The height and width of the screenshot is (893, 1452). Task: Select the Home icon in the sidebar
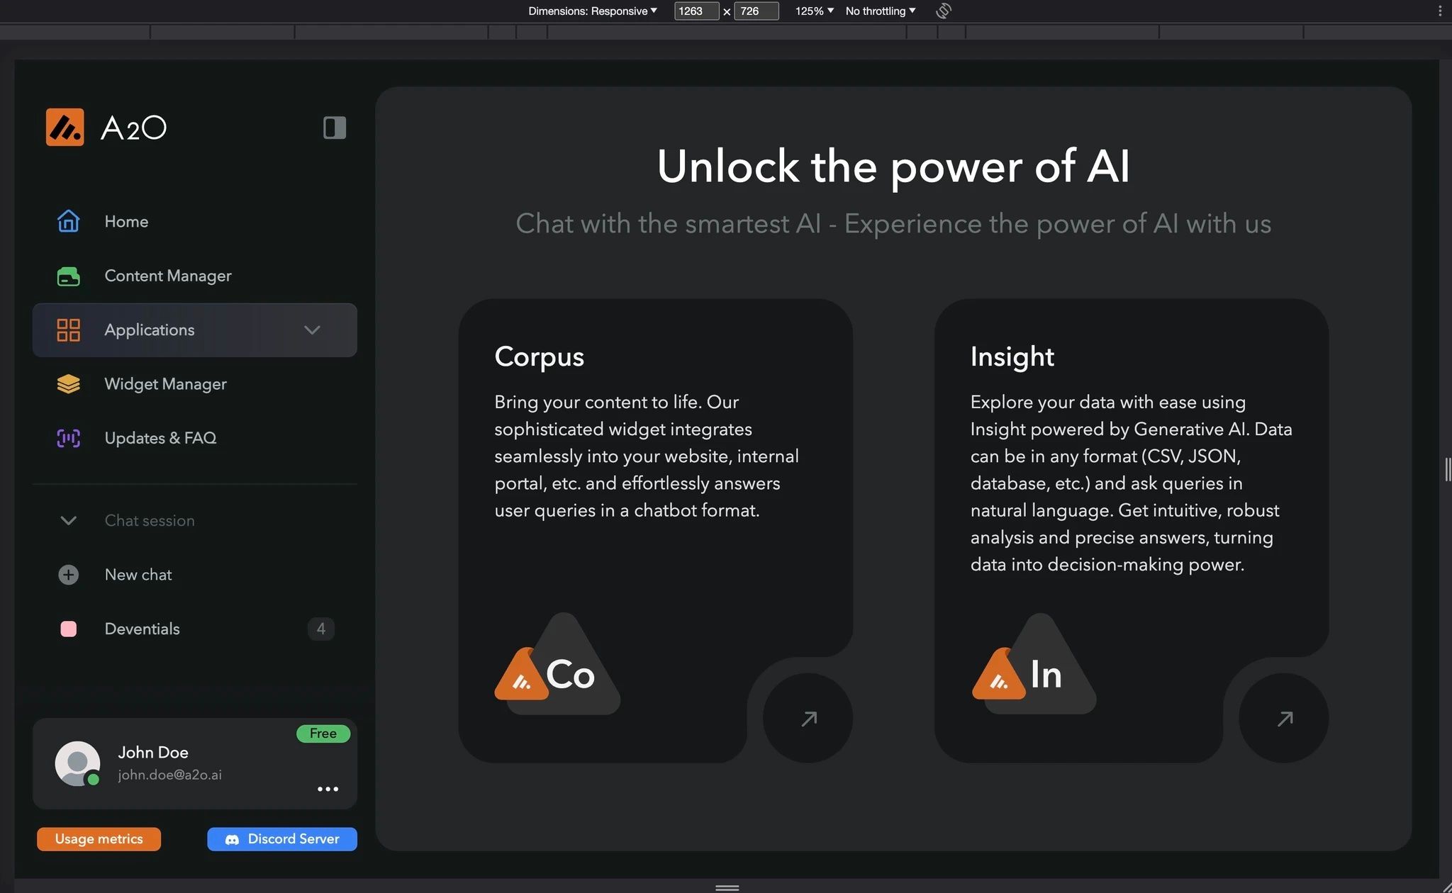(x=68, y=221)
